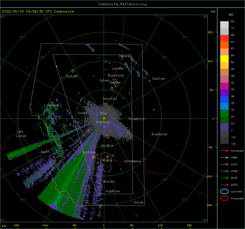Click the Blackfalds label
The image size is (245, 229).
(x=116, y=75)
